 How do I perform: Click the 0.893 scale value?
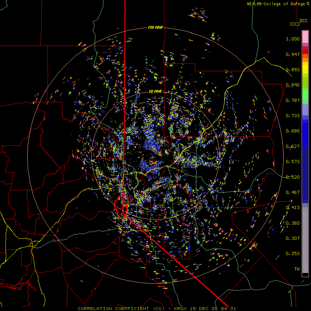click(x=293, y=69)
